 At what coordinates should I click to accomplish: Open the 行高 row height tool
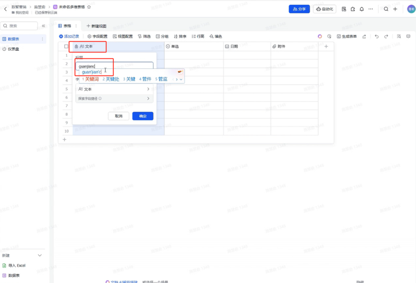point(198,36)
